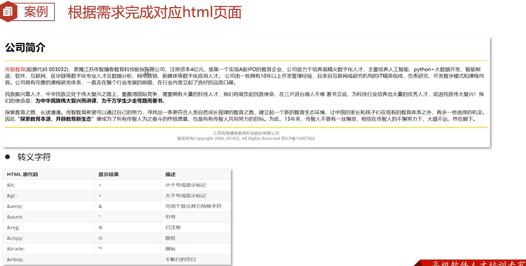This screenshot has width=526, height=266.
Task: Click the © symbol in the results column
Action: pos(101,238)
